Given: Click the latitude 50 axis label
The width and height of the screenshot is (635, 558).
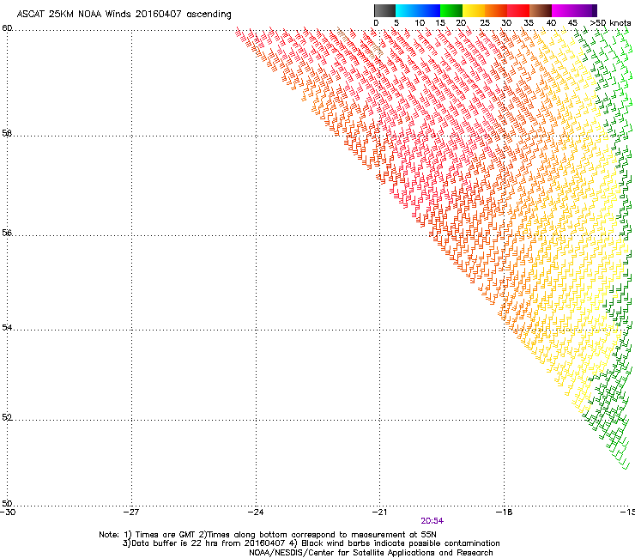Looking at the screenshot, I should [7, 503].
